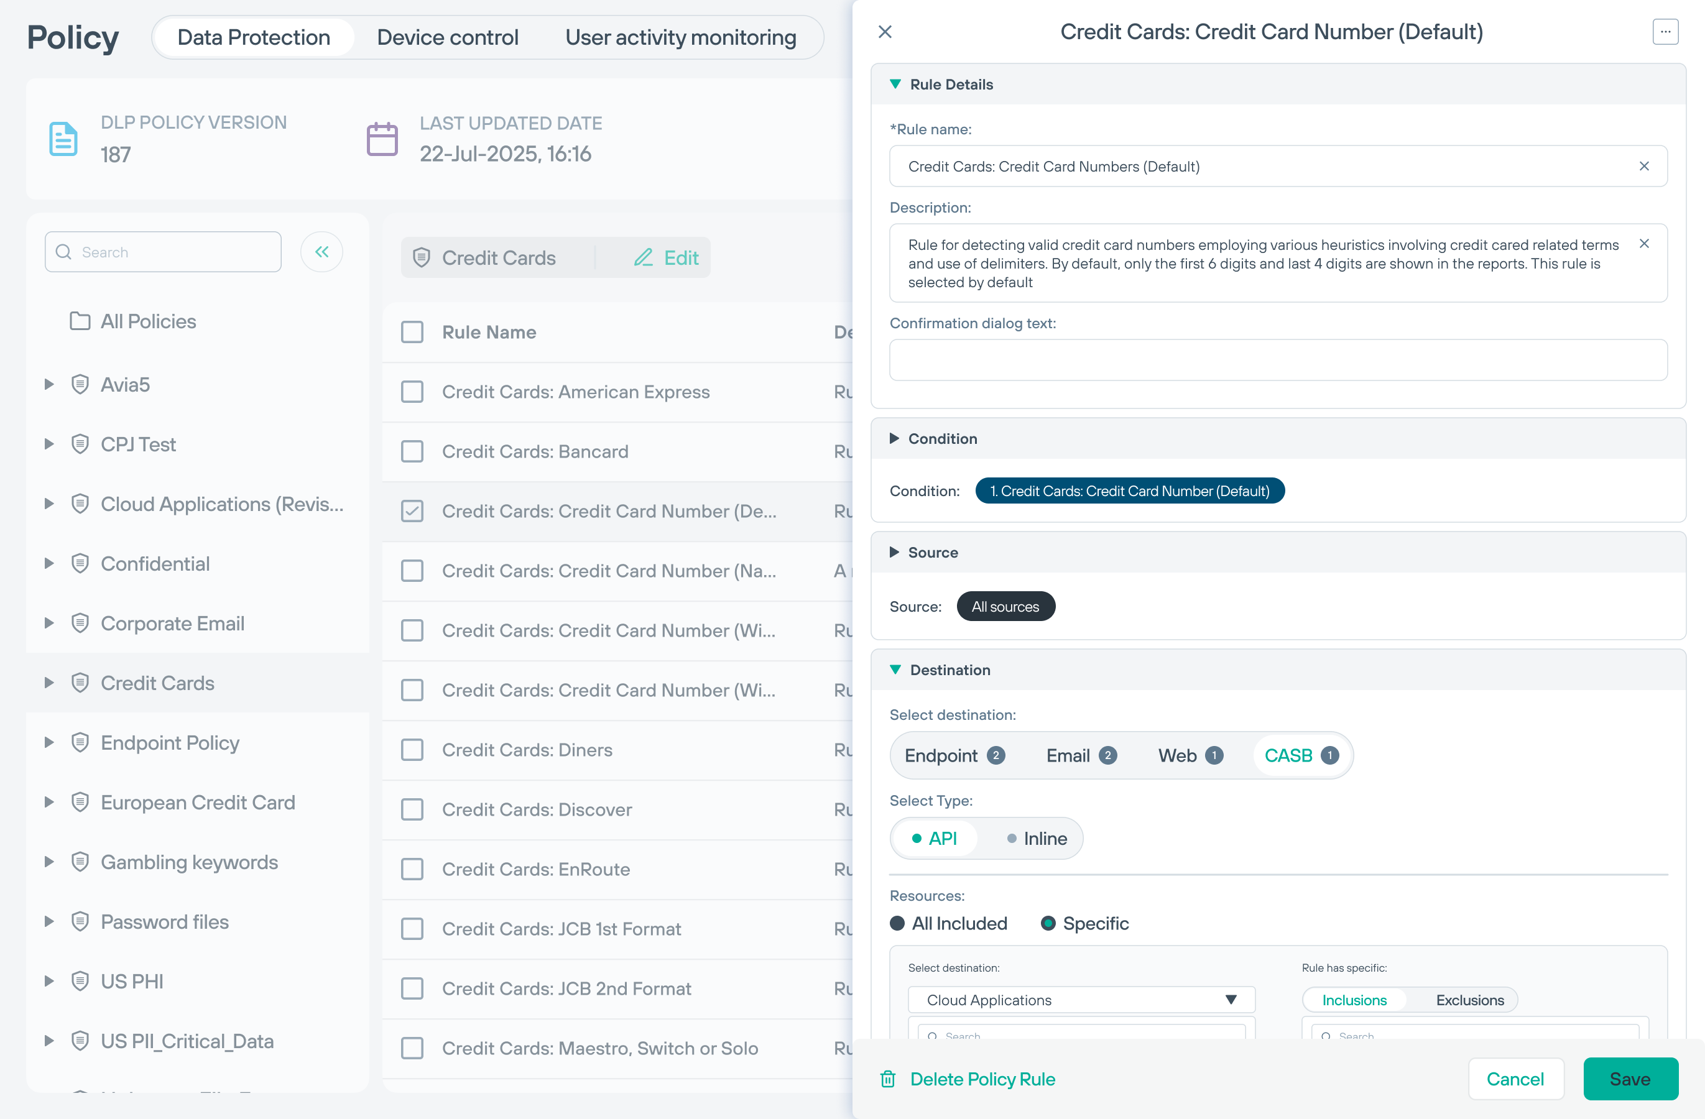Click the trash icon to delete policy rule

point(887,1078)
